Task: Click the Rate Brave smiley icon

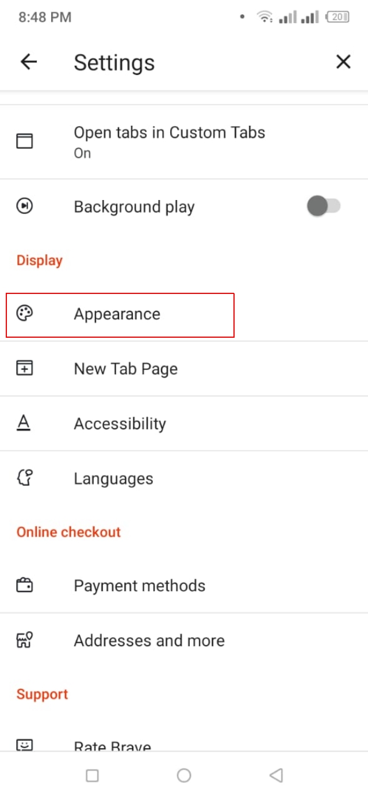Action: click(24, 745)
